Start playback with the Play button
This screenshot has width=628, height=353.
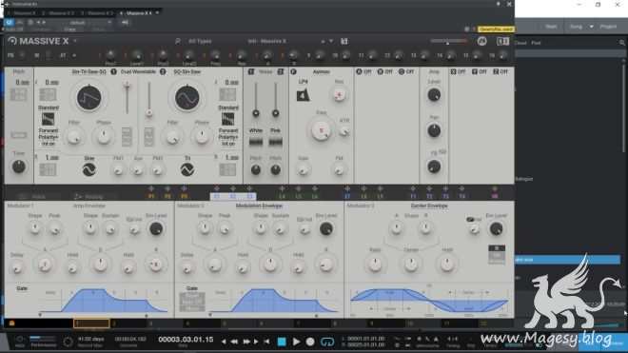click(x=296, y=342)
